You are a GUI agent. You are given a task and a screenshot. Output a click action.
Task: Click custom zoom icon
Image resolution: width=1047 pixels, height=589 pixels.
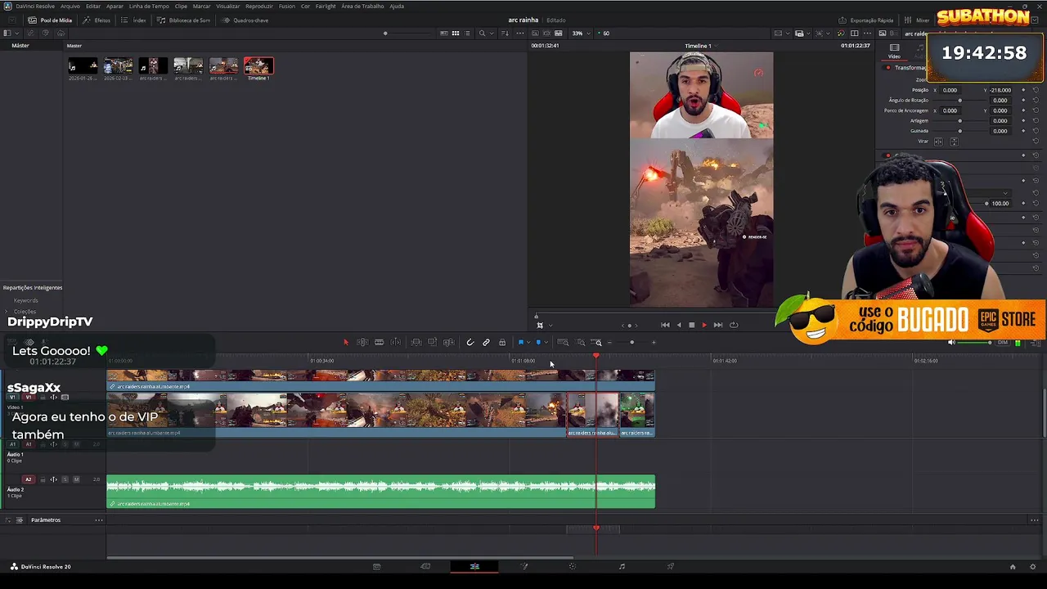(598, 342)
